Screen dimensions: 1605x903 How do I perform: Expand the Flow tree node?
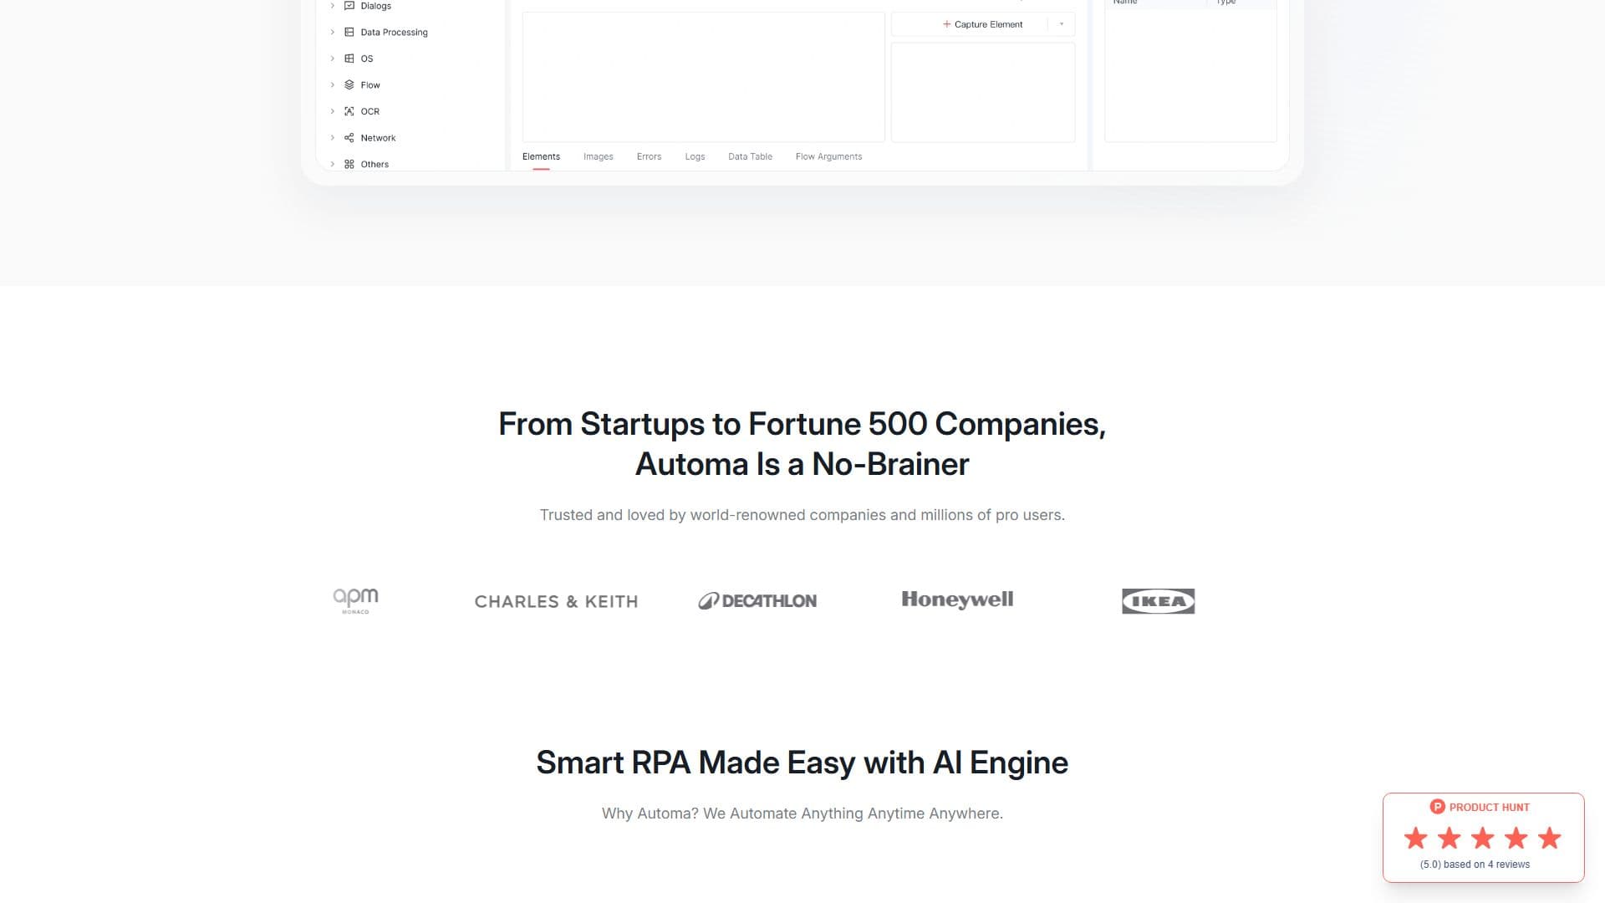click(332, 84)
